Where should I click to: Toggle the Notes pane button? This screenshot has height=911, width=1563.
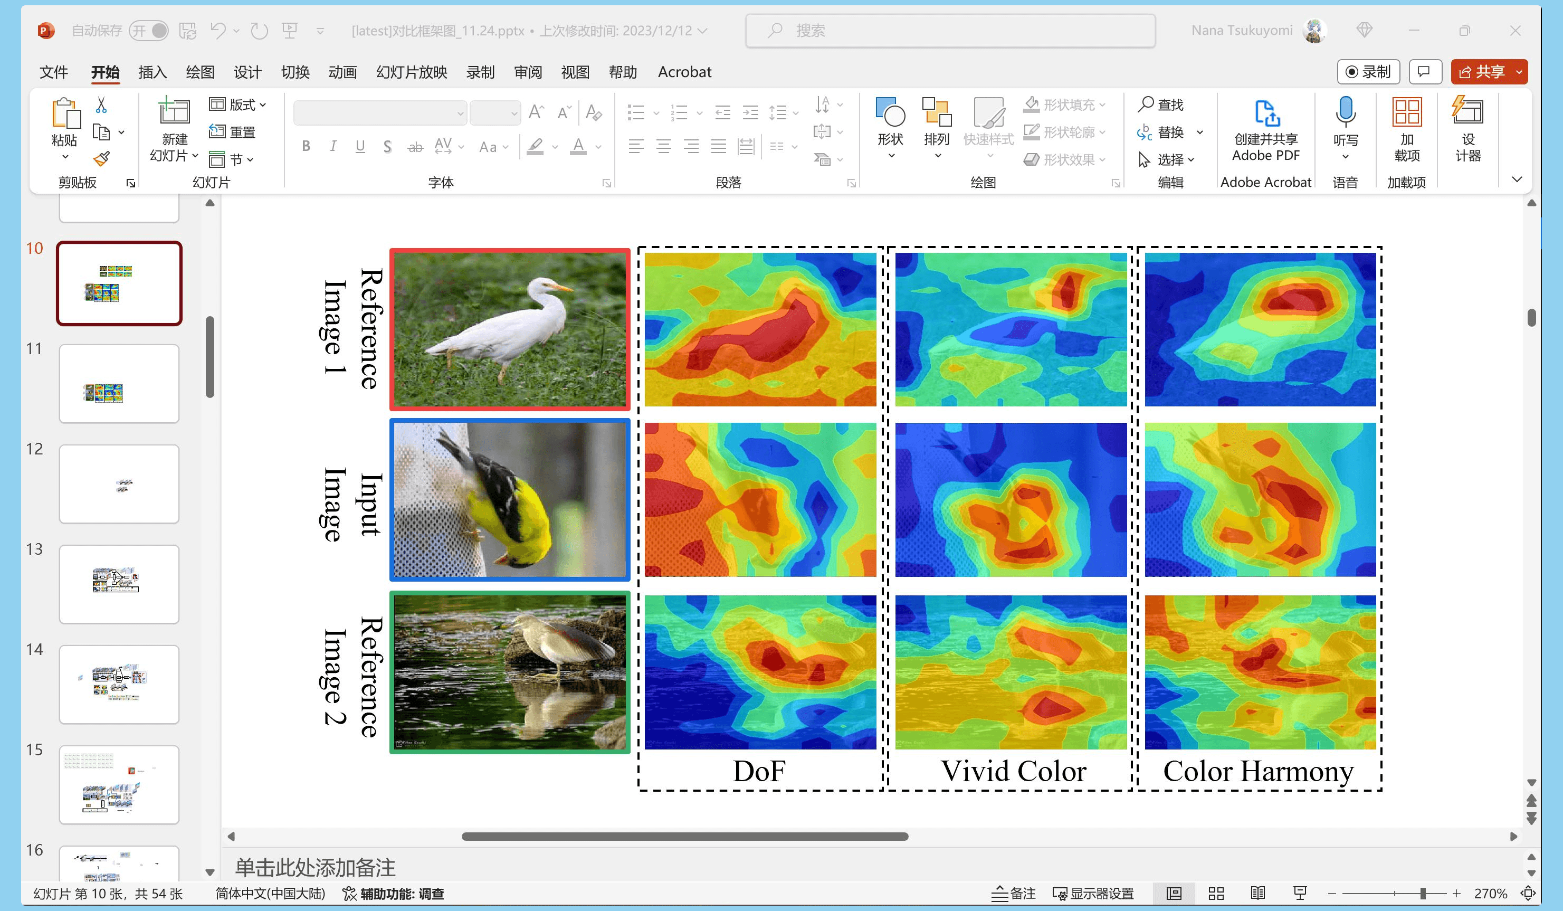pos(1014,894)
